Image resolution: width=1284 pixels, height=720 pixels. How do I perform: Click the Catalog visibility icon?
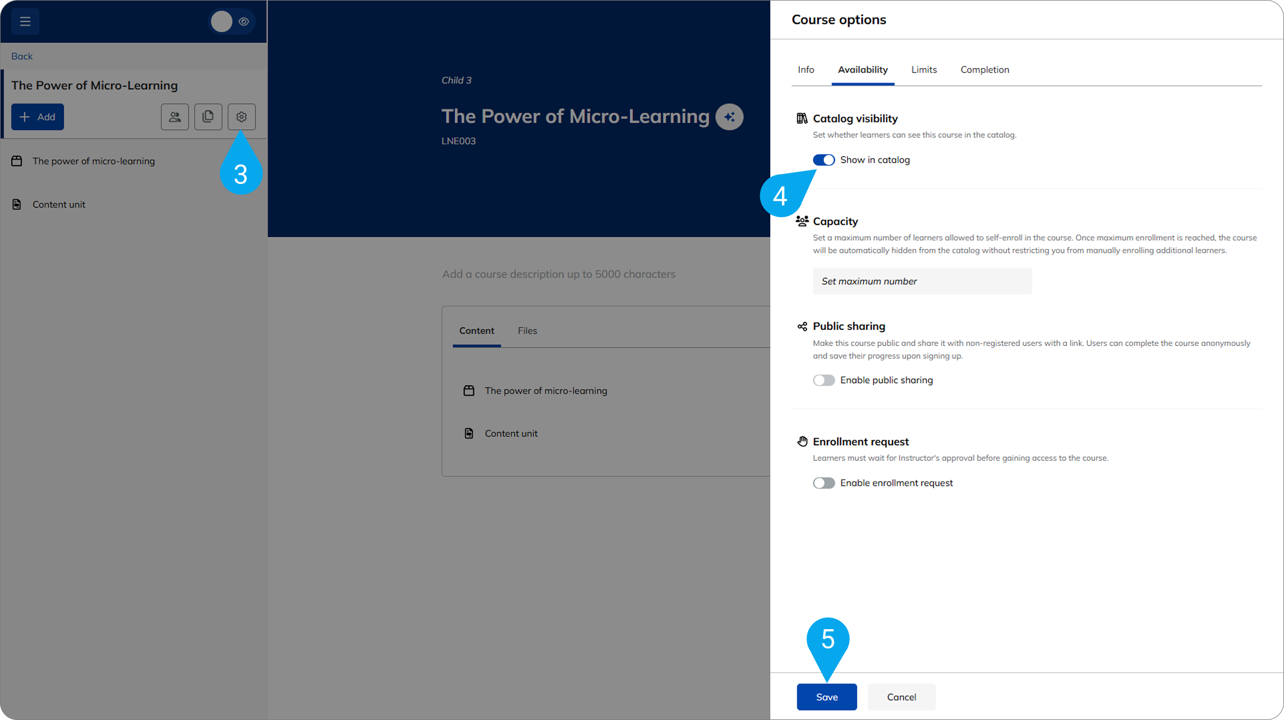[x=802, y=118]
